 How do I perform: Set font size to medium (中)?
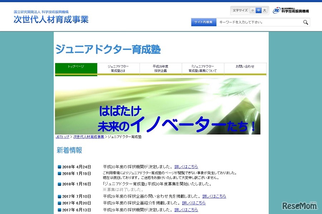(259, 10)
